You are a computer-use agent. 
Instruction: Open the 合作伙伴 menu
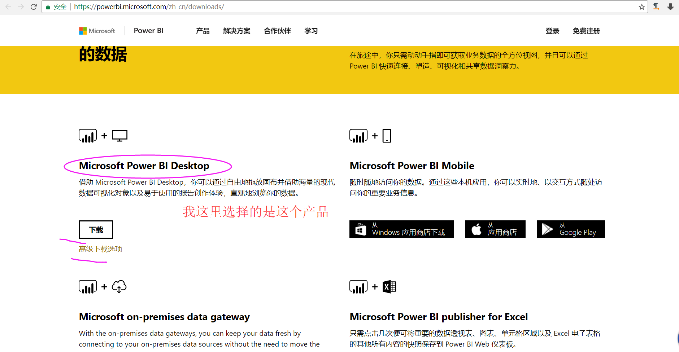tap(277, 31)
